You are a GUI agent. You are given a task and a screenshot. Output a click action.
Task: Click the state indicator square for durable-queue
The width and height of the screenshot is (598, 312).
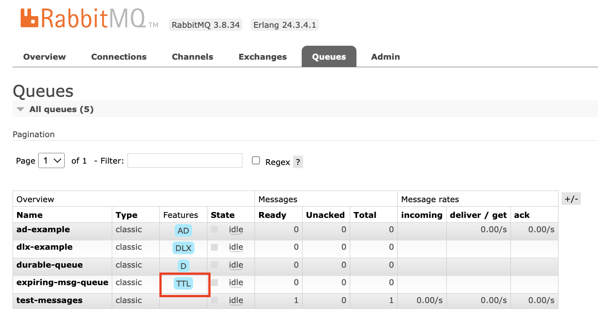pyautogui.click(x=215, y=265)
